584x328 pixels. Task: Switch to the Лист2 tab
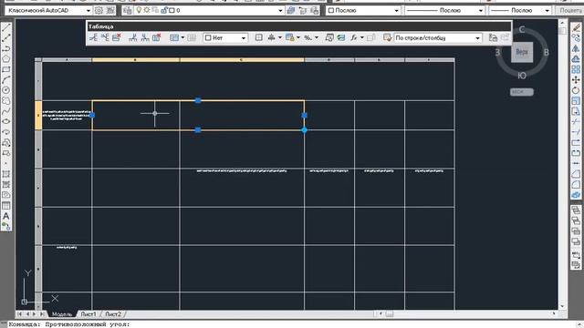[113, 314]
